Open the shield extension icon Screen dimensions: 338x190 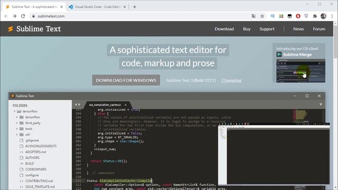click(306, 16)
